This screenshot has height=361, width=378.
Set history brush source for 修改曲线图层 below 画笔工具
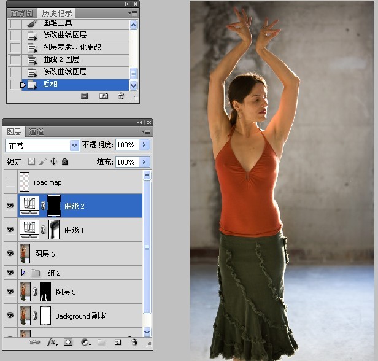[15, 36]
